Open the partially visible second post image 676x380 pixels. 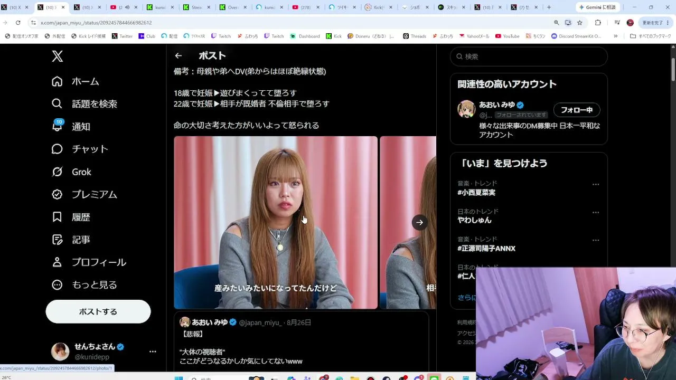click(408, 222)
